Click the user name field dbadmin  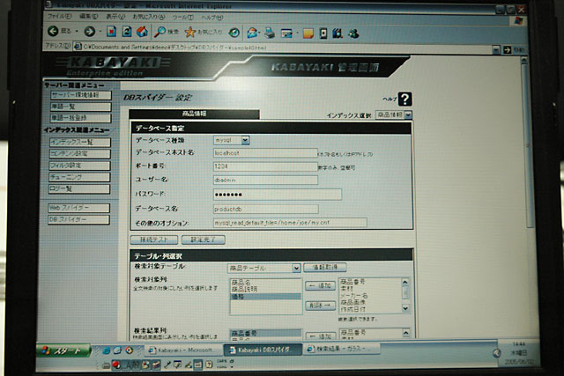coord(265,181)
